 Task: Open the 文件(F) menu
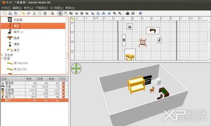click(x=6, y=8)
